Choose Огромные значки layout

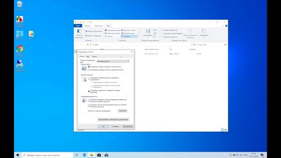pos(112,30)
